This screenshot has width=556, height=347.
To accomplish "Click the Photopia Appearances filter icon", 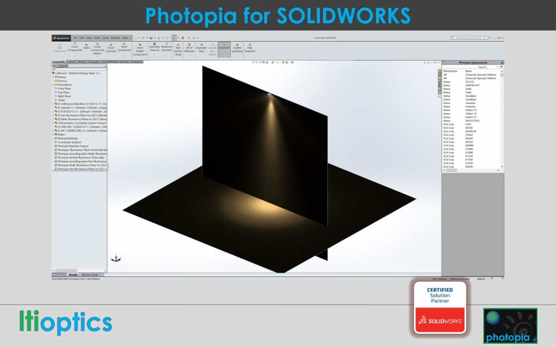I will pyautogui.click(x=501, y=67).
